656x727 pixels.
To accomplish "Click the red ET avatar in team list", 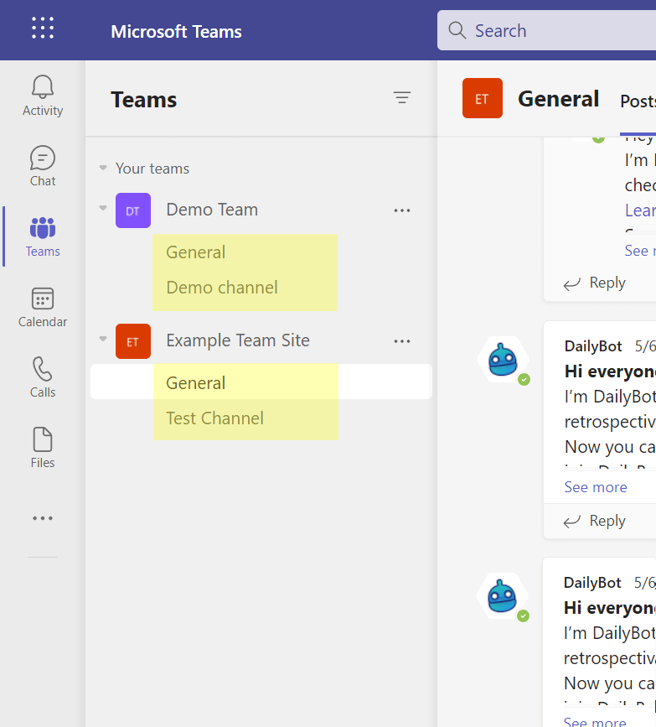I will point(133,341).
